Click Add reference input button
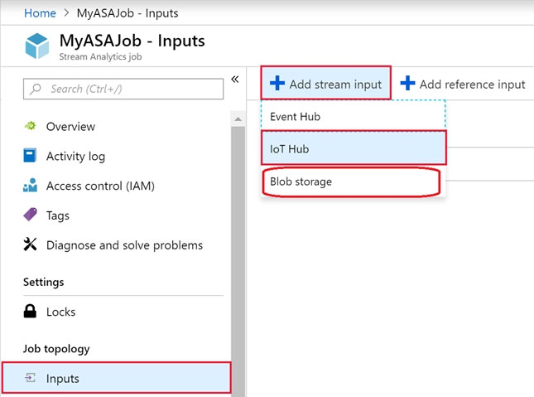 point(463,84)
